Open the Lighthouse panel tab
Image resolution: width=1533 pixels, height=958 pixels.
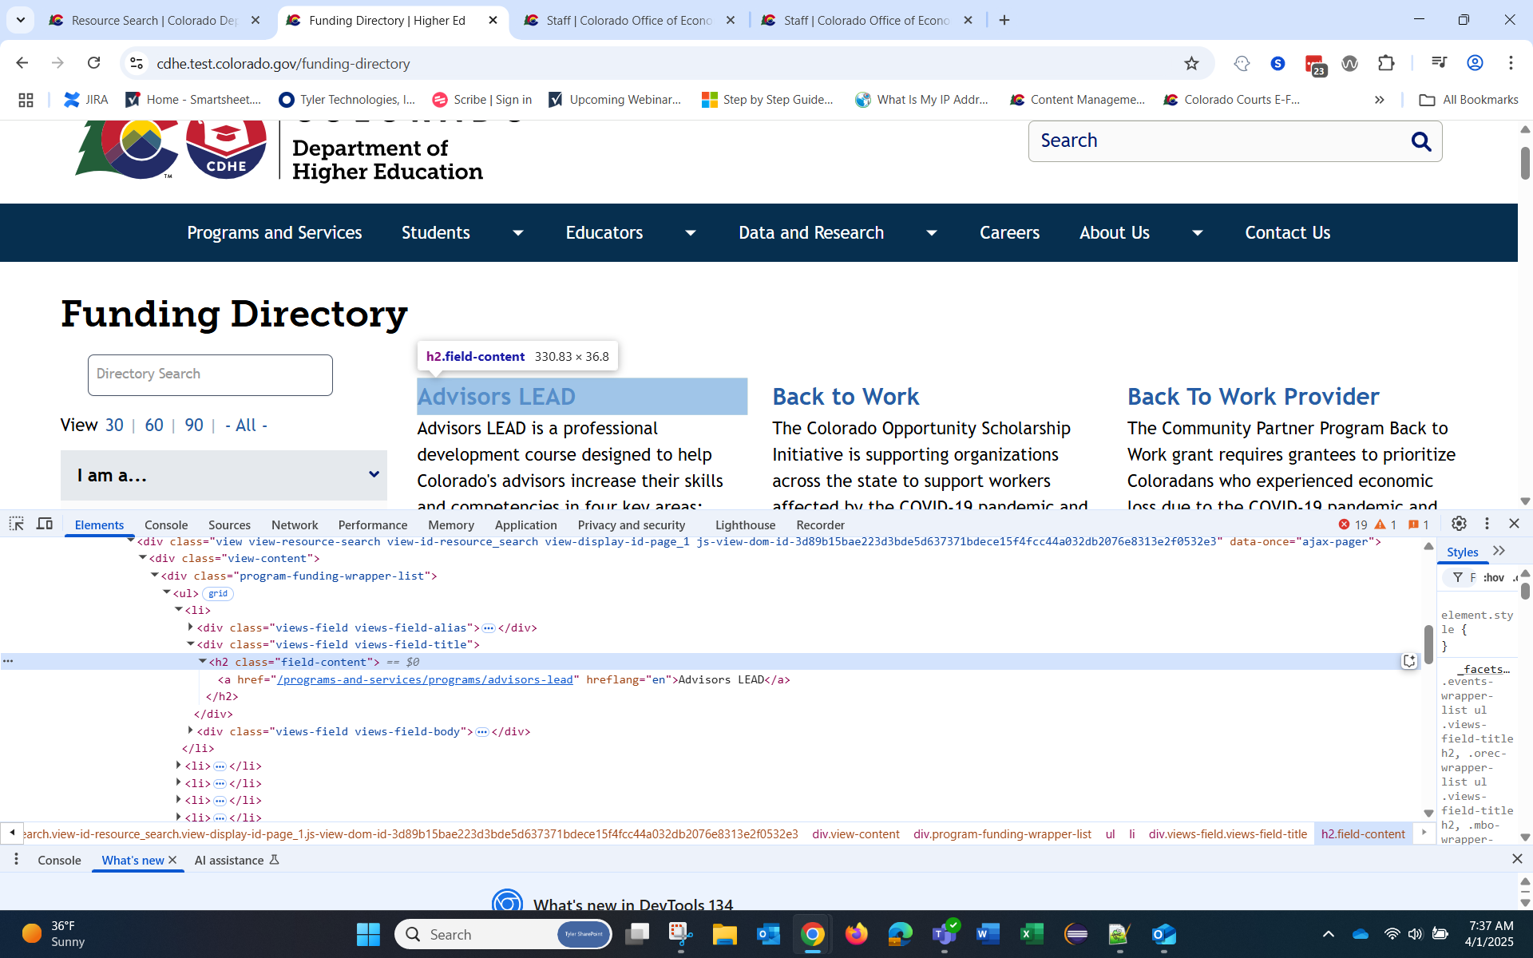click(x=745, y=525)
